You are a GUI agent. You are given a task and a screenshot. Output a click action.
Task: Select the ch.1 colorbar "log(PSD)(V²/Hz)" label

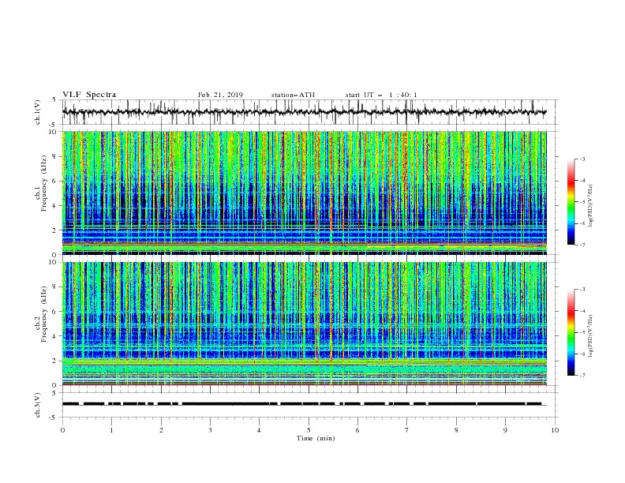point(590,206)
